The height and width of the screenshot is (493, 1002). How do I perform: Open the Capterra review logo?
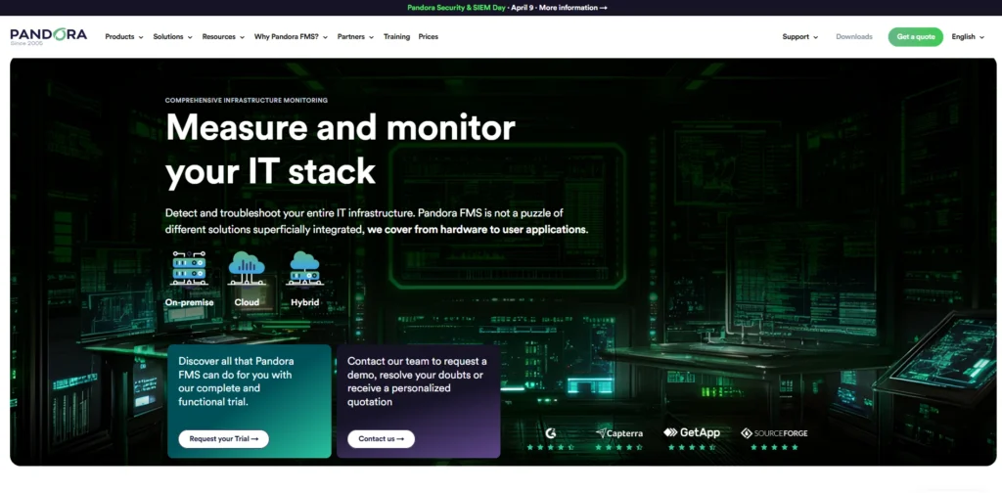(619, 433)
